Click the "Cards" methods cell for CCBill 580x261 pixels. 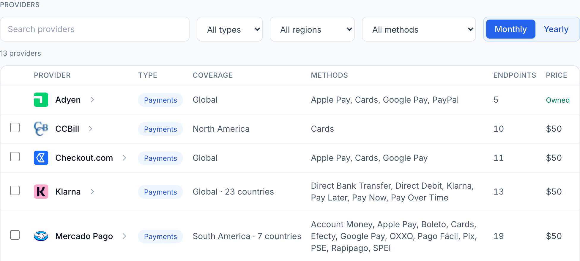pyautogui.click(x=322, y=129)
